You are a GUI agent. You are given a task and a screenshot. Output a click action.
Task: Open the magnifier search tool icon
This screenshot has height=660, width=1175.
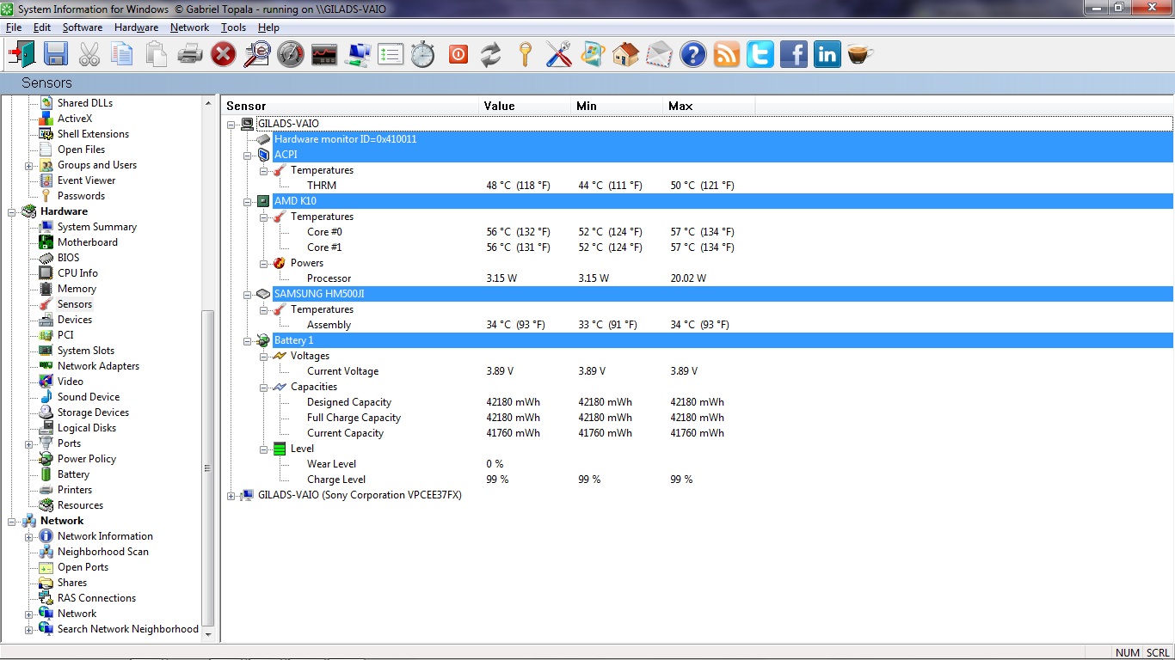[256, 55]
